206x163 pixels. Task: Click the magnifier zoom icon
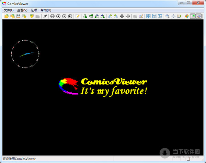tap(168, 16)
